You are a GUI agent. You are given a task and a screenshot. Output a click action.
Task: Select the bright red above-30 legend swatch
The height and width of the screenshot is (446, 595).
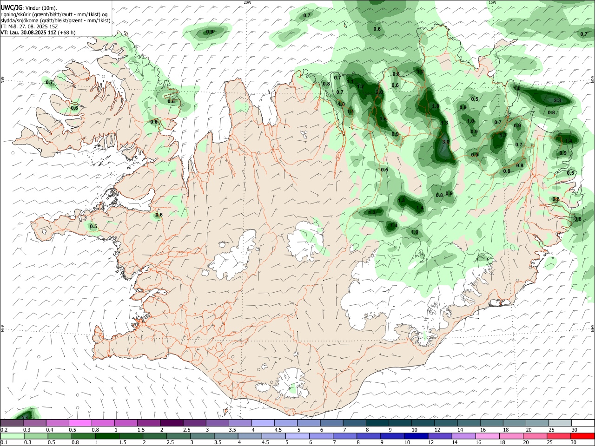(x=583, y=436)
